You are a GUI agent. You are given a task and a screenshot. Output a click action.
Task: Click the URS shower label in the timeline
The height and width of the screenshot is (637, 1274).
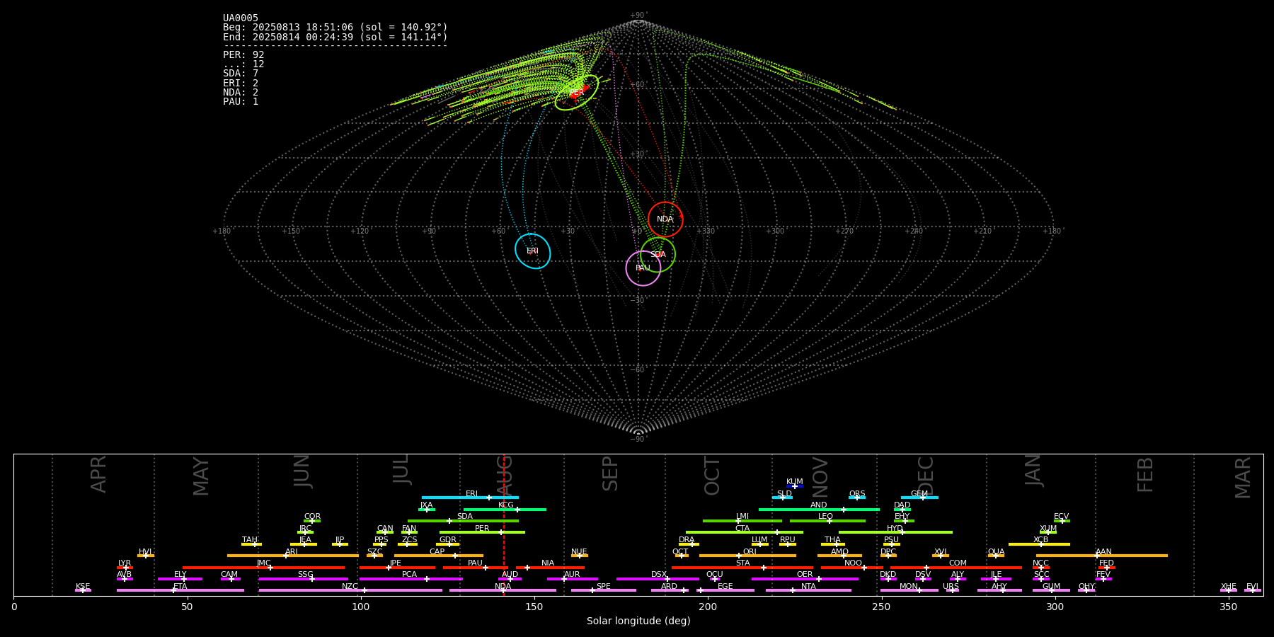[x=951, y=587]
